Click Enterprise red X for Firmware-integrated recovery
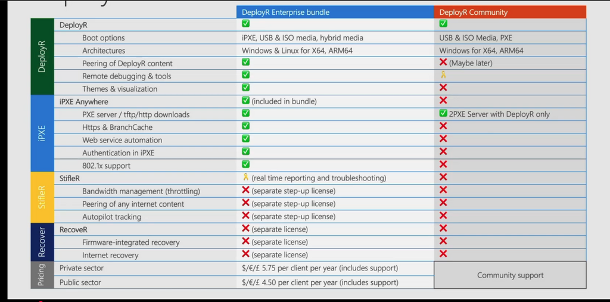This screenshot has height=302, width=610. pos(245,241)
